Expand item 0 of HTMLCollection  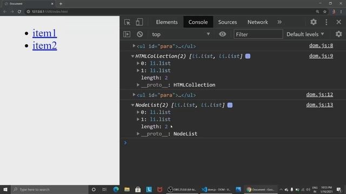[x=138, y=64]
